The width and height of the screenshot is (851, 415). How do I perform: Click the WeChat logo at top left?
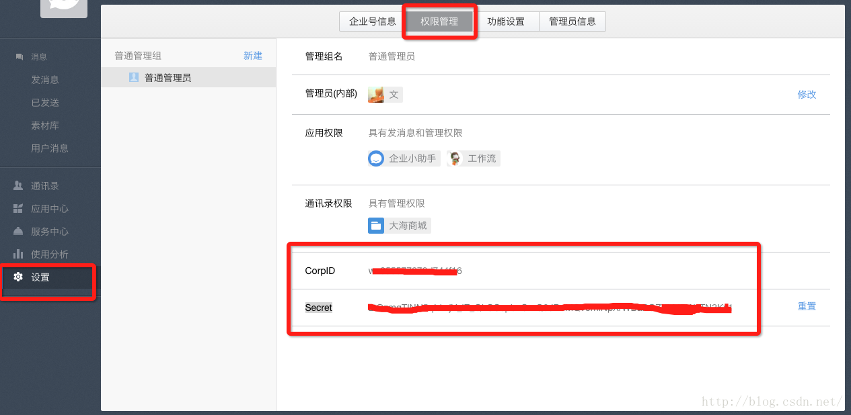[x=63, y=7]
